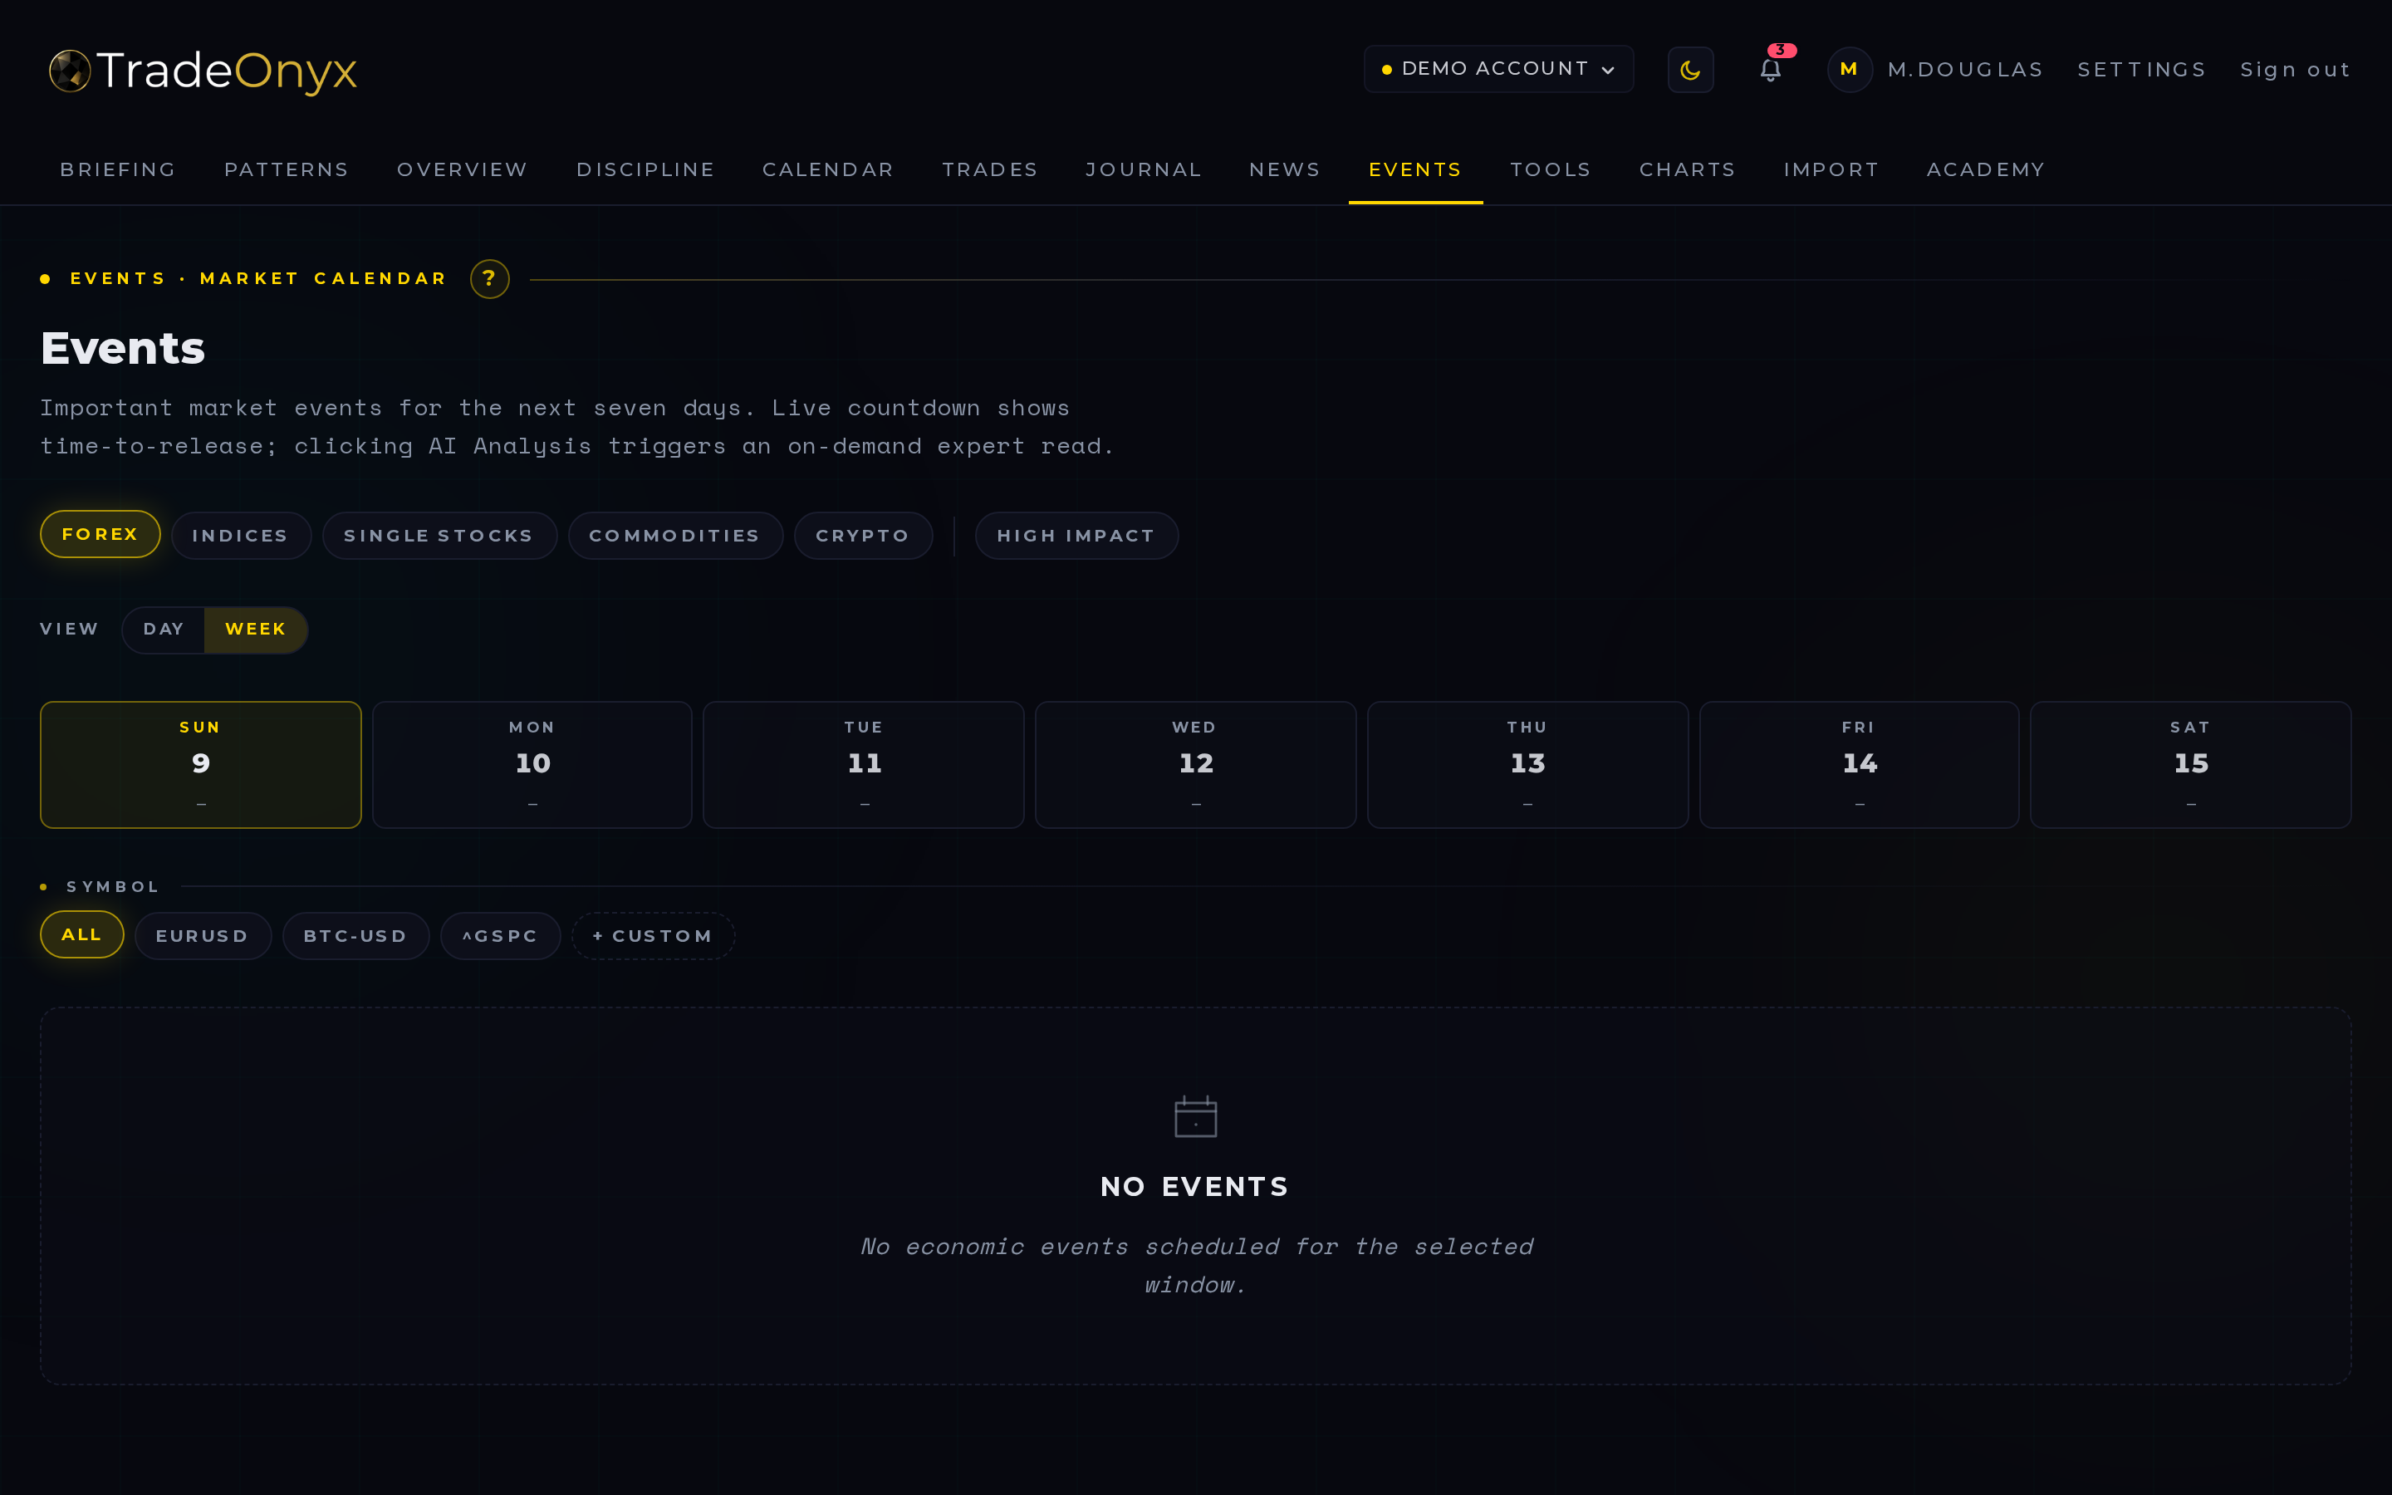Toggle the Crypto filter chip
The image size is (2392, 1495).
(x=863, y=535)
